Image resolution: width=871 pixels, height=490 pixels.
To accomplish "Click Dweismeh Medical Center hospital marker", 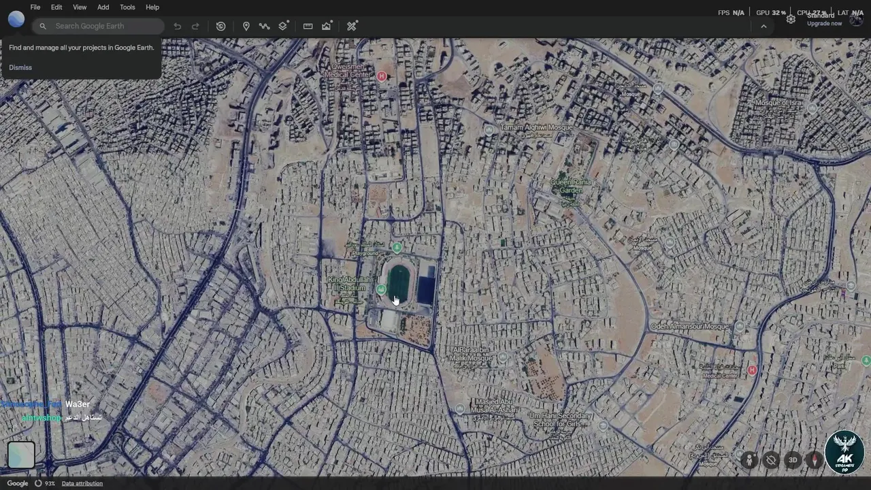I will [382, 76].
